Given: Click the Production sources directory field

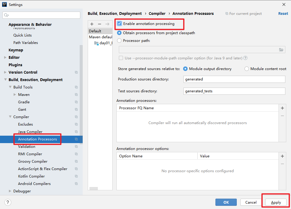Looking at the screenshot, I should 234,79.
